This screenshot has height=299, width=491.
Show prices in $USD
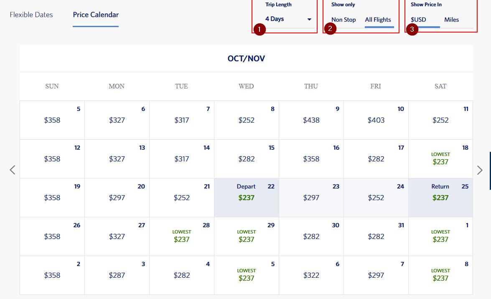coord(418,20)
